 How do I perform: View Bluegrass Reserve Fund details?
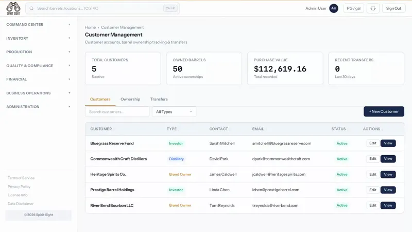click(x=388, y=143)
